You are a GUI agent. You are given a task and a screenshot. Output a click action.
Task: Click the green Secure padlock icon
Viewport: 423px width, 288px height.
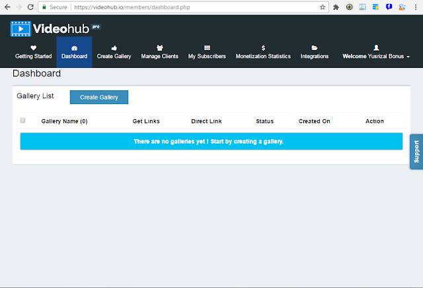click(44, 7)
